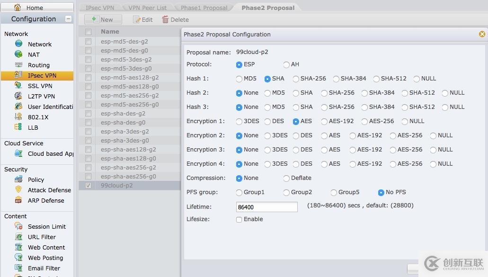Open Web Content icon
The width and height of the screenshot is (488, 277).
click(x=18, y=247)
